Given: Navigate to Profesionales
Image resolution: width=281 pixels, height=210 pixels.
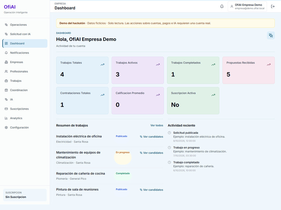Looking at the screenshot, I should [25, 71].
